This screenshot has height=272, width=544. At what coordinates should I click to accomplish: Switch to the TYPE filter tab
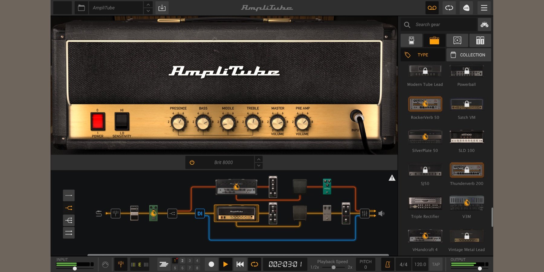[x=423, y=55]
